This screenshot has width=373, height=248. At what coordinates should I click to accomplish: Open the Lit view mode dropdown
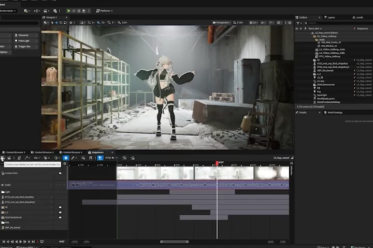coord(253,23)
